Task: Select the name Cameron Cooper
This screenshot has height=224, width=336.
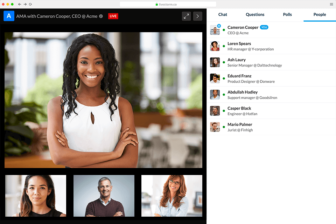Action: [x=243, y=27]
